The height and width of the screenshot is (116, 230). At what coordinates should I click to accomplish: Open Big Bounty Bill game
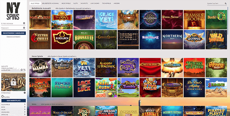tap(62, 68)
